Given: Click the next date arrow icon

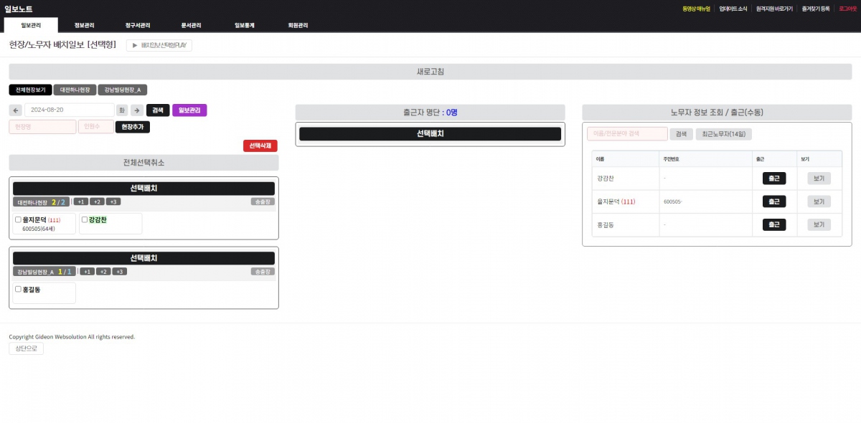Looking at the screenshot, I should coord(137,110).
